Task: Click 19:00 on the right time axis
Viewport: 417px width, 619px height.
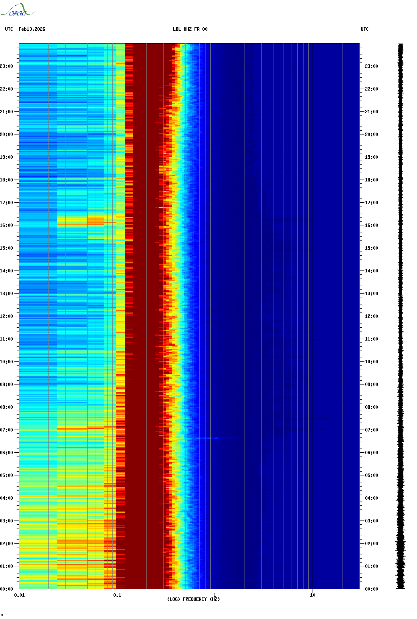Action: (x=372, y=157)
